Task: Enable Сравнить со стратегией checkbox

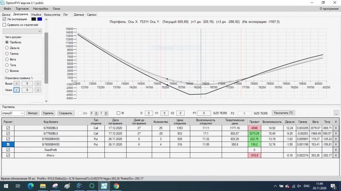Action: pyautogui.click(x=4, y=25)
